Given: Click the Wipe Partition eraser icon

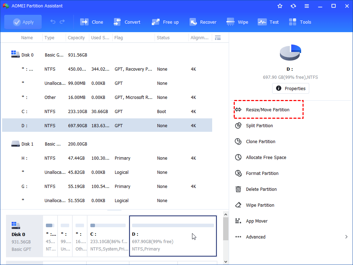Looking at the screenshot, I should tap(238, 205).
